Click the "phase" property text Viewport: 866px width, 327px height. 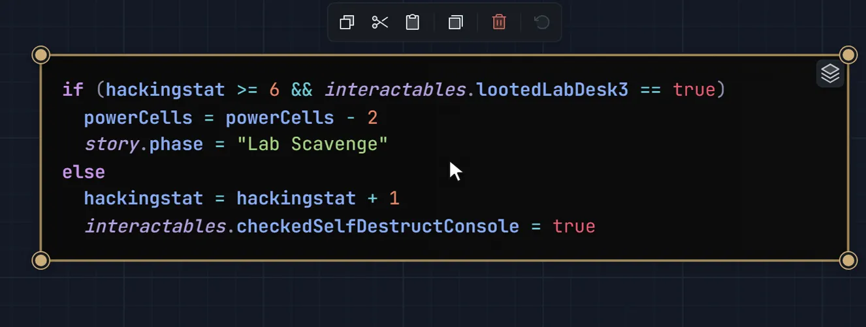click(176, 144)
